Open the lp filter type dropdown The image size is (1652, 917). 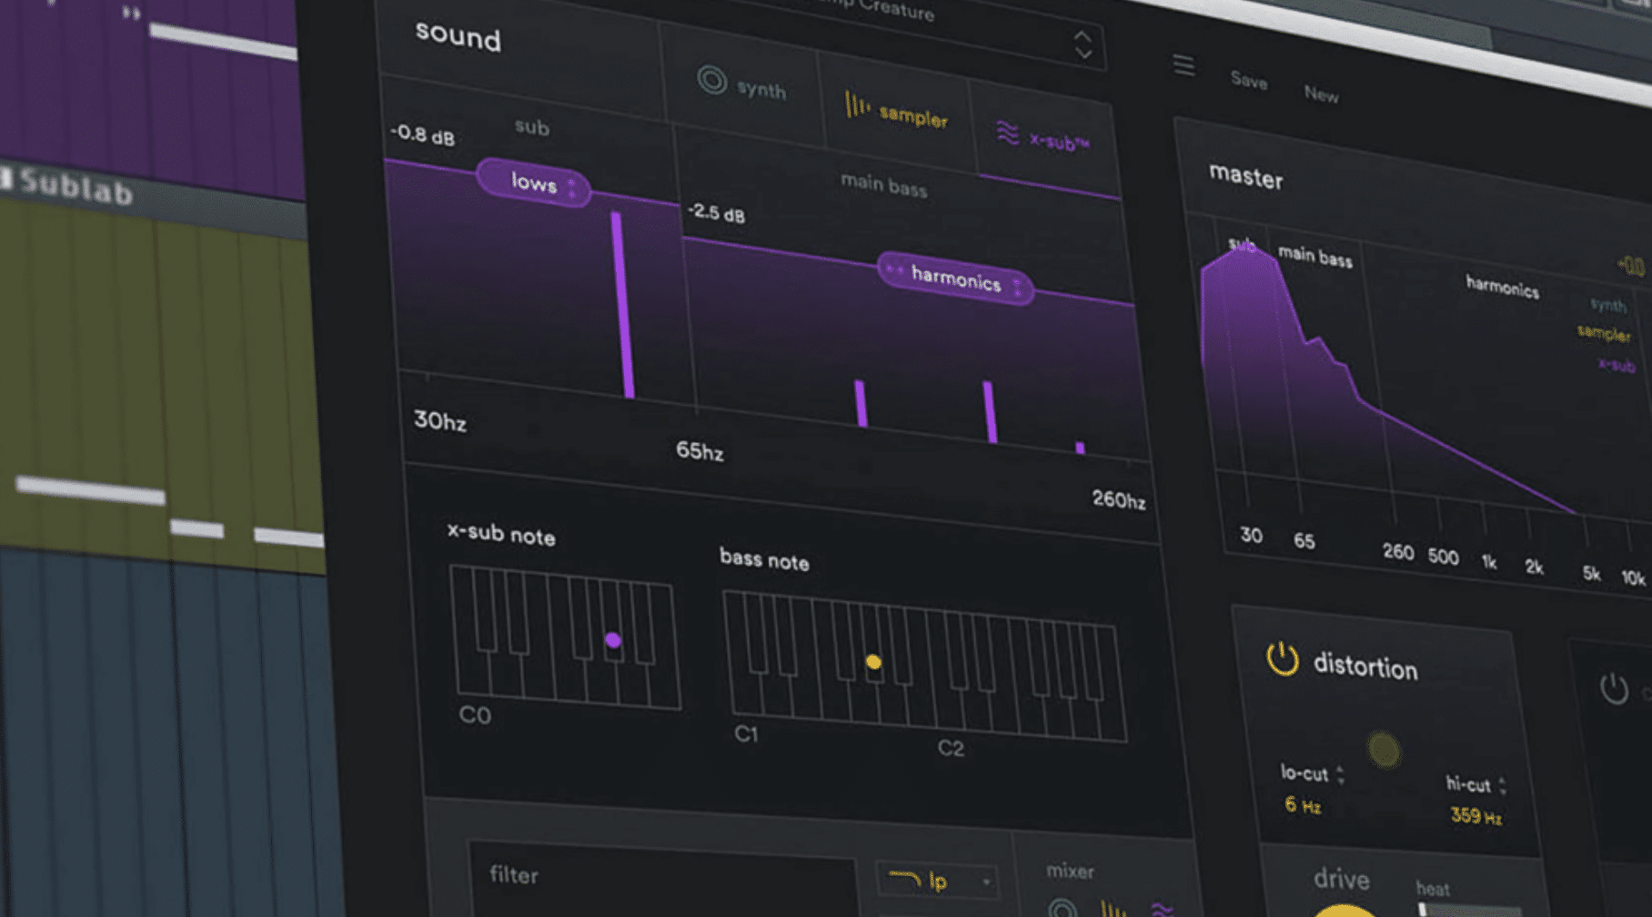click(x=938, y=881)
